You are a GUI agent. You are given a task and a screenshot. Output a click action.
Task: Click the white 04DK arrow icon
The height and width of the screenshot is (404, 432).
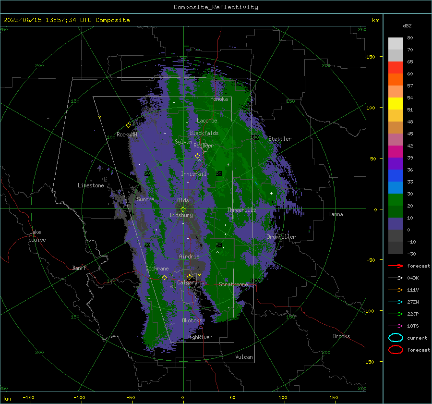pos(396,278)
